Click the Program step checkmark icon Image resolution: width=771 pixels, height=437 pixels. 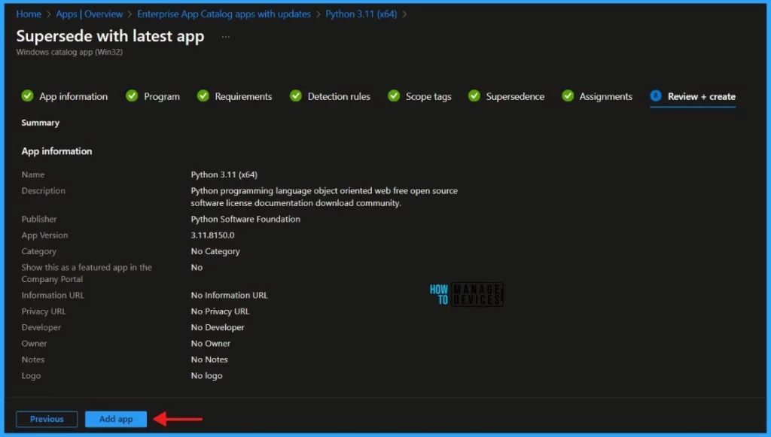tap(132, 96)
